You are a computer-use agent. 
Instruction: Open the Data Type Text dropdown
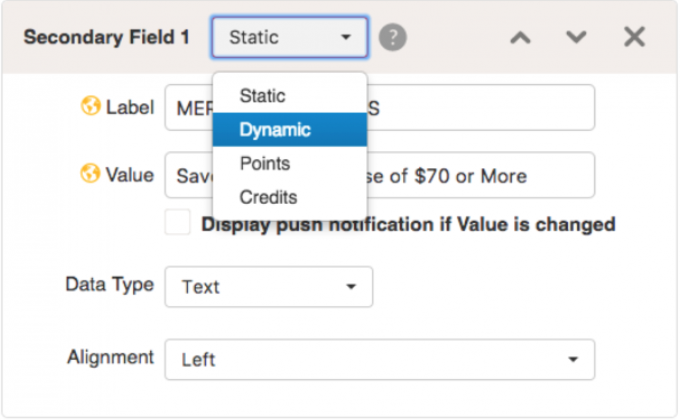pyautogui.click(x=269, y=287)
